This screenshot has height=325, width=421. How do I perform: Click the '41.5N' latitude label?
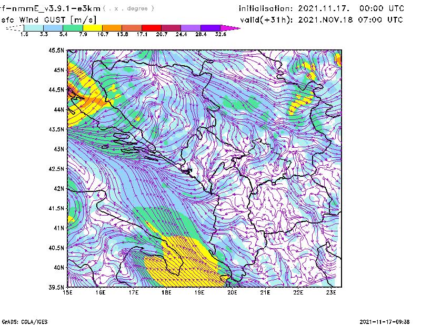click(x=56, y=208)
